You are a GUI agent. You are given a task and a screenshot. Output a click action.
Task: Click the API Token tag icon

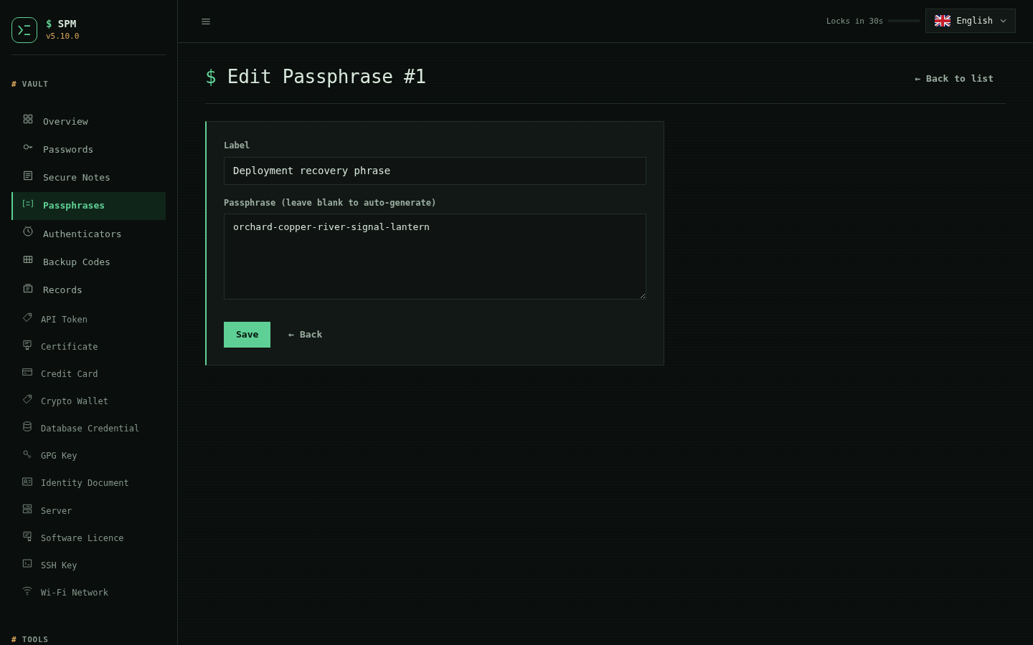(27, 317)
